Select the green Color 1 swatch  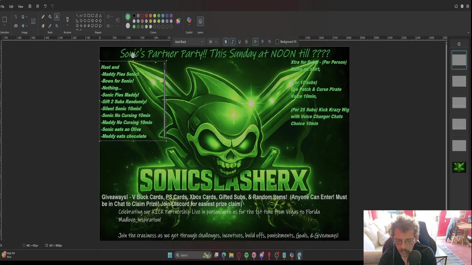[128, 17]
